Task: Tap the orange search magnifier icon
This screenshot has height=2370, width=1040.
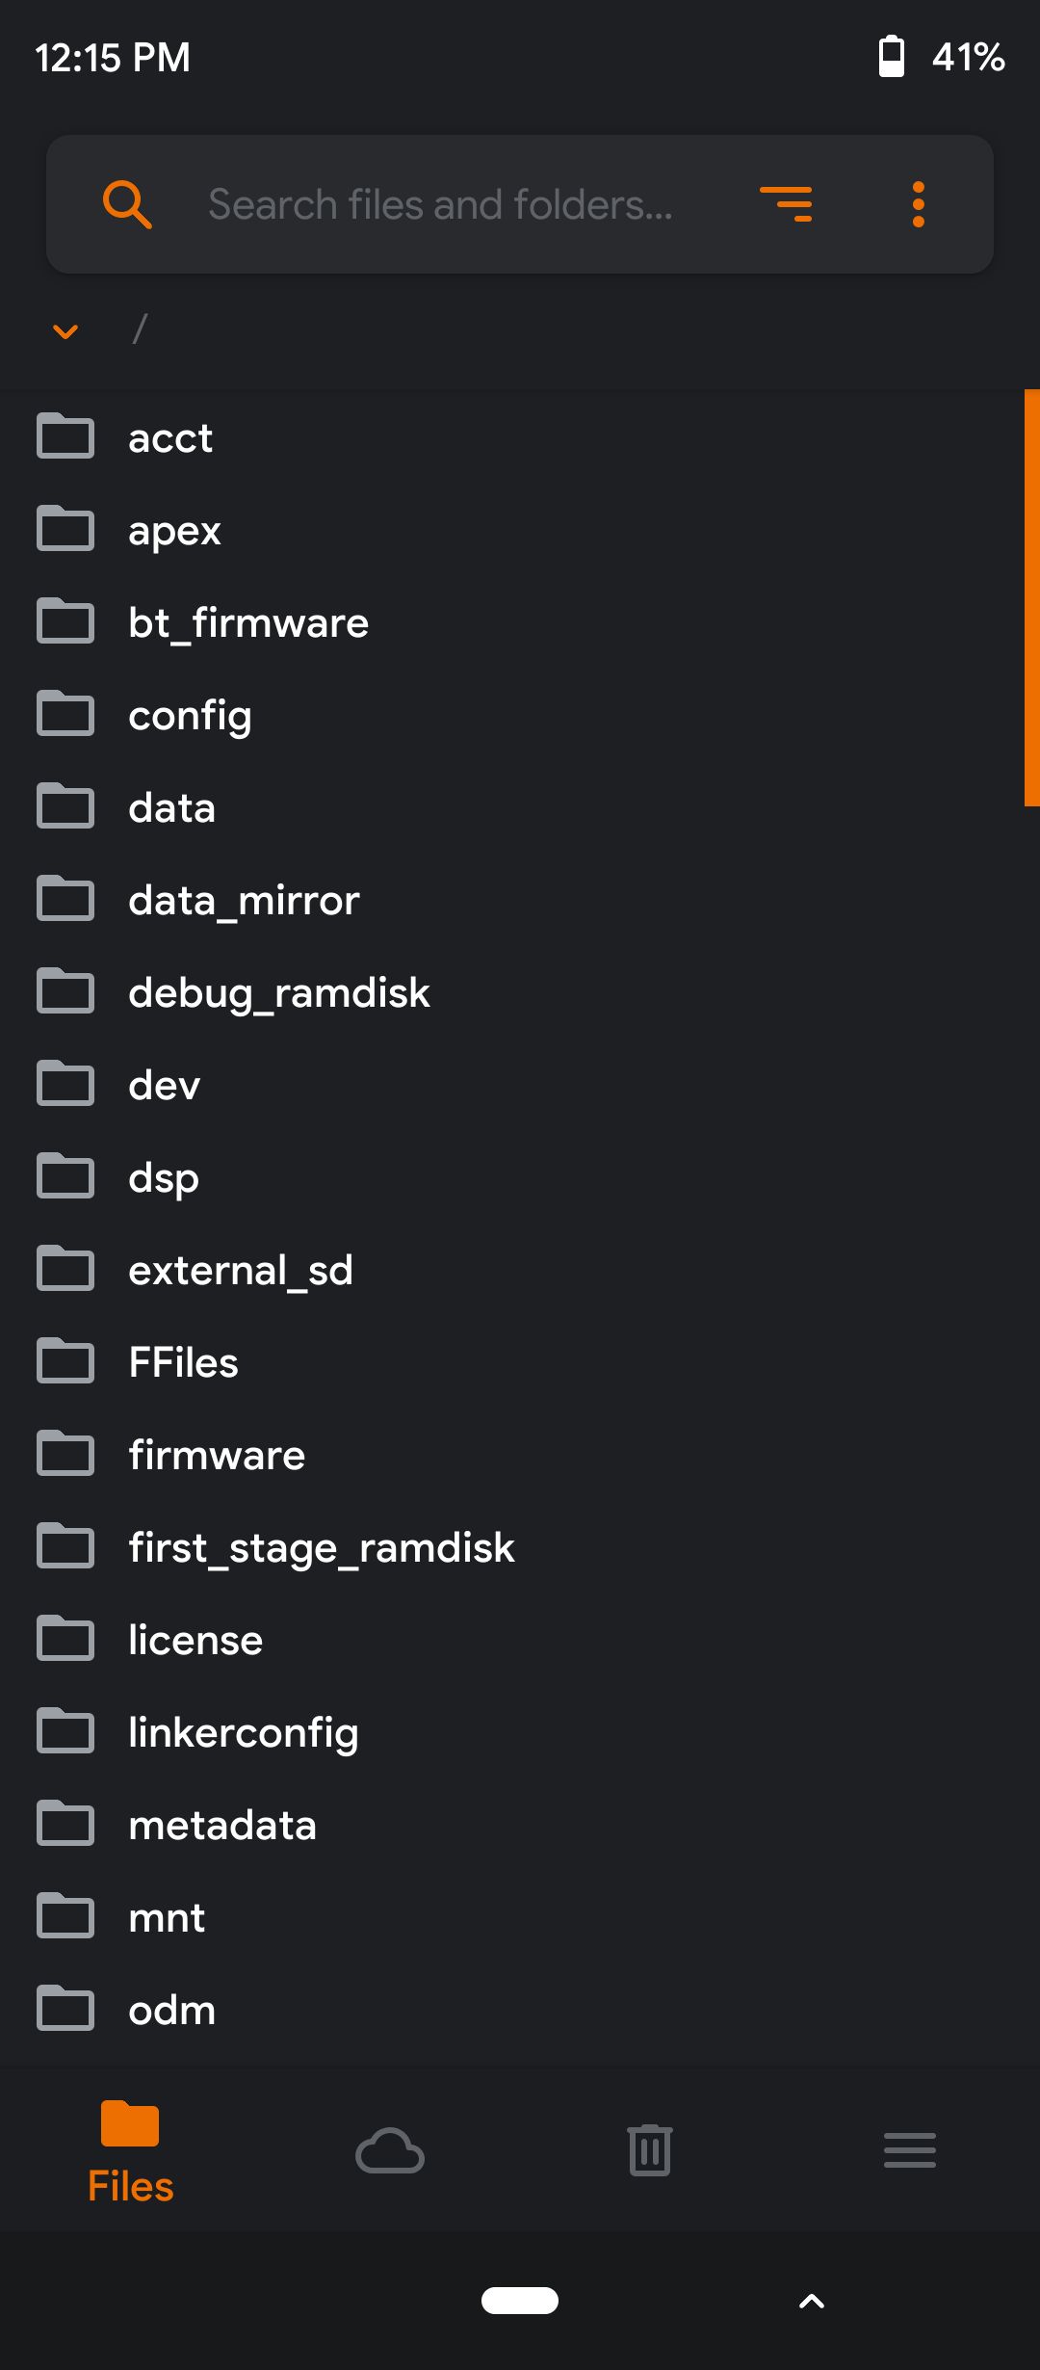Action: coord(127,204)
